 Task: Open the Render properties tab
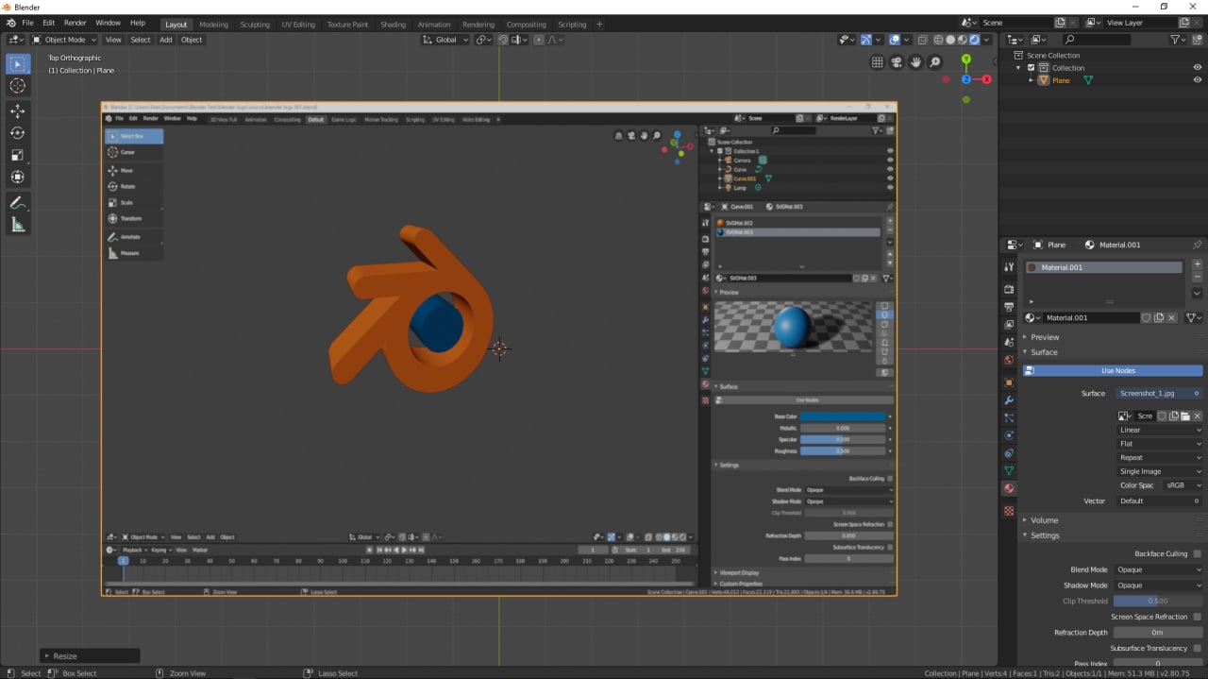pyautogui.click(x=1009, y=289)
